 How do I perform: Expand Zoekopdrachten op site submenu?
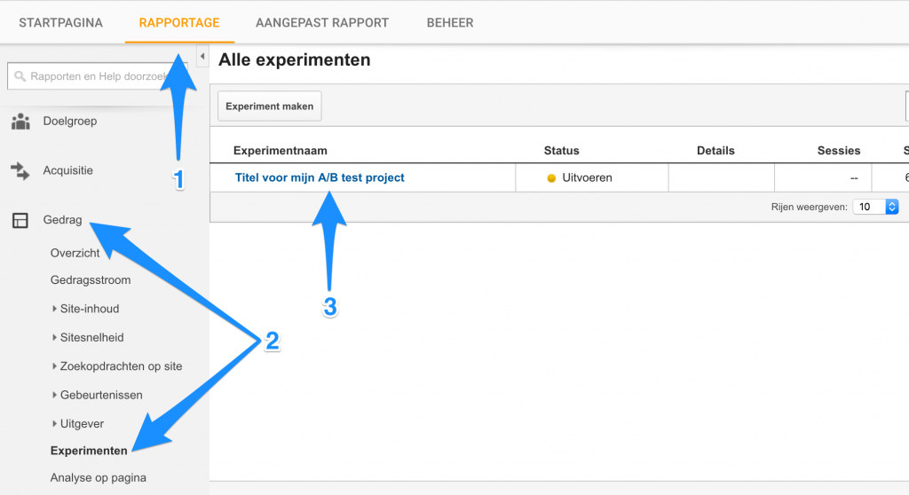click(x=55, y=366)
